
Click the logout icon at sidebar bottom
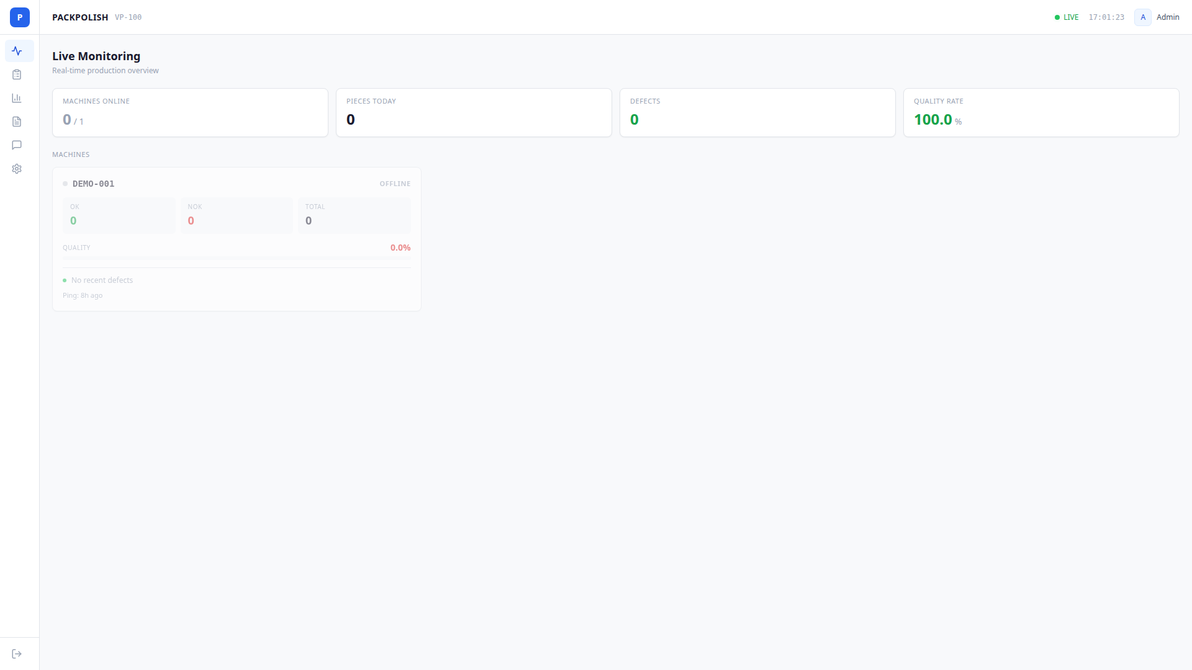tap(17, 653)
